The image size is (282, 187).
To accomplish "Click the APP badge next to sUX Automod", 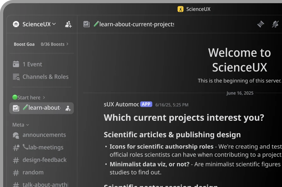I will click(x=146, y=104).
